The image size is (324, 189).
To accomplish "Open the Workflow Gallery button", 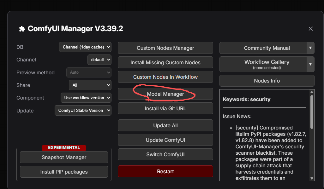I will (x=263, y=64).
